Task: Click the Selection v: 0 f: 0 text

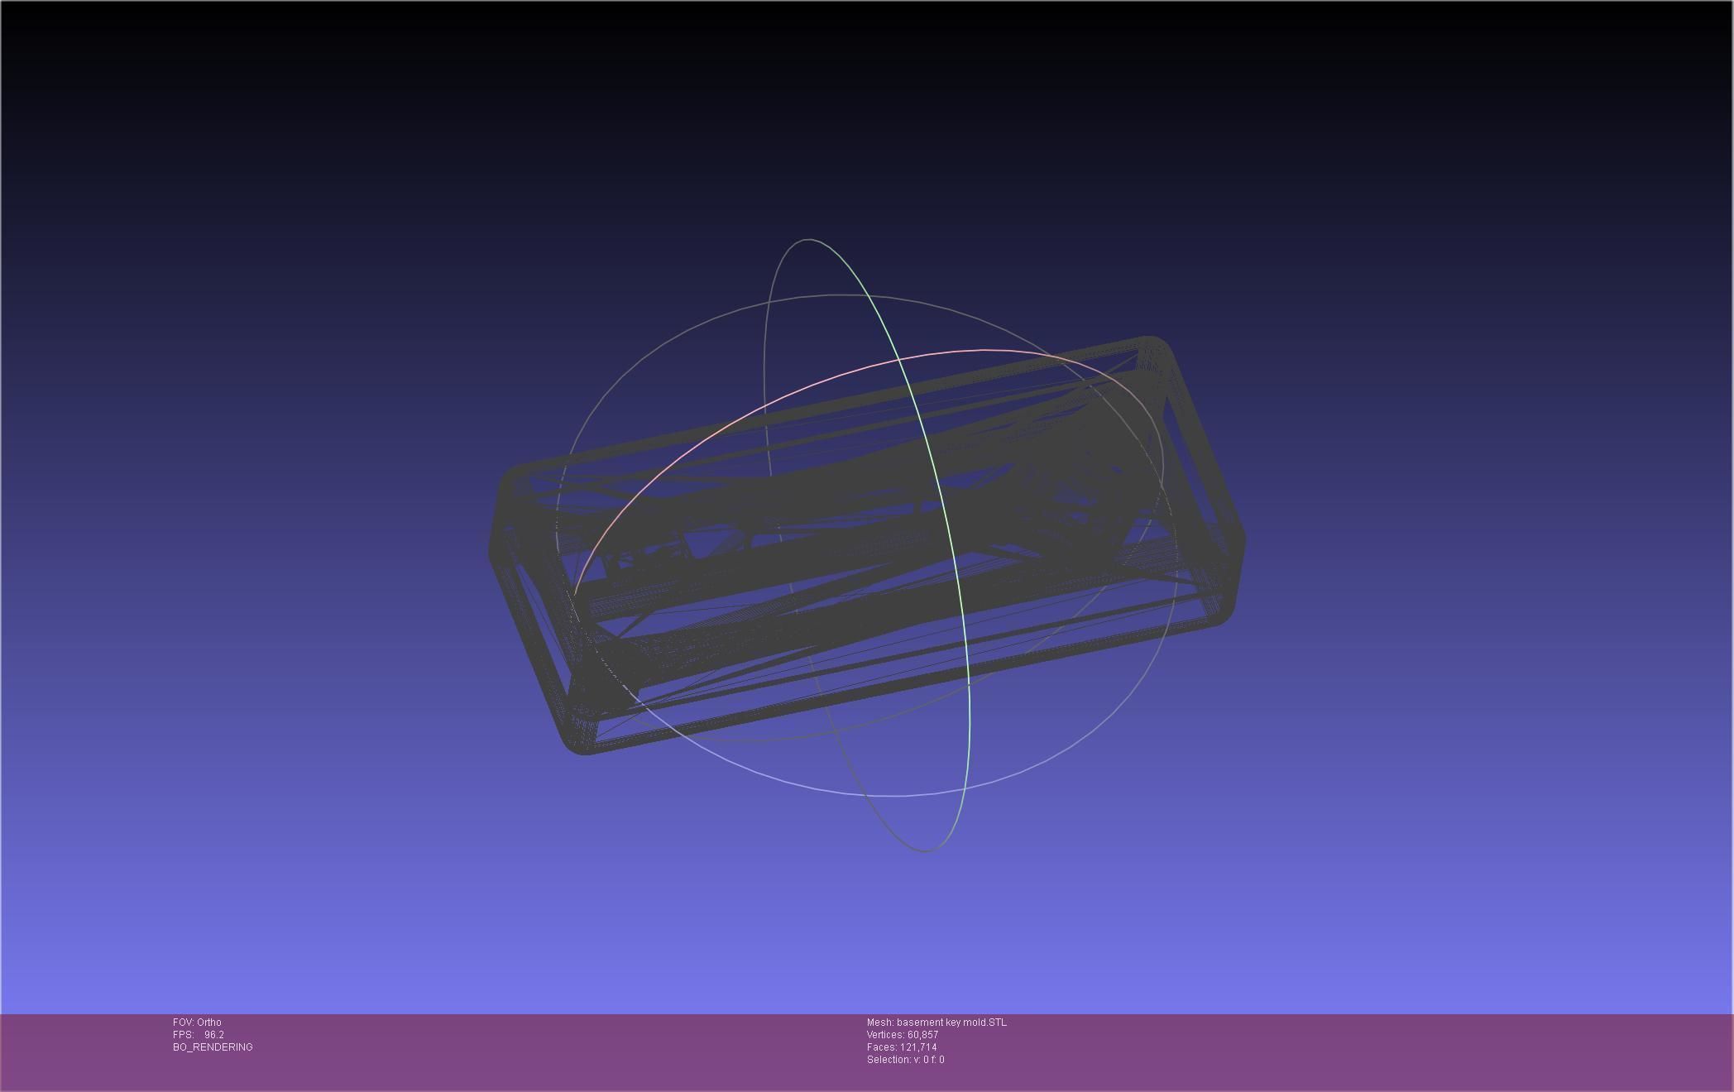Action: pos(905,1060)
